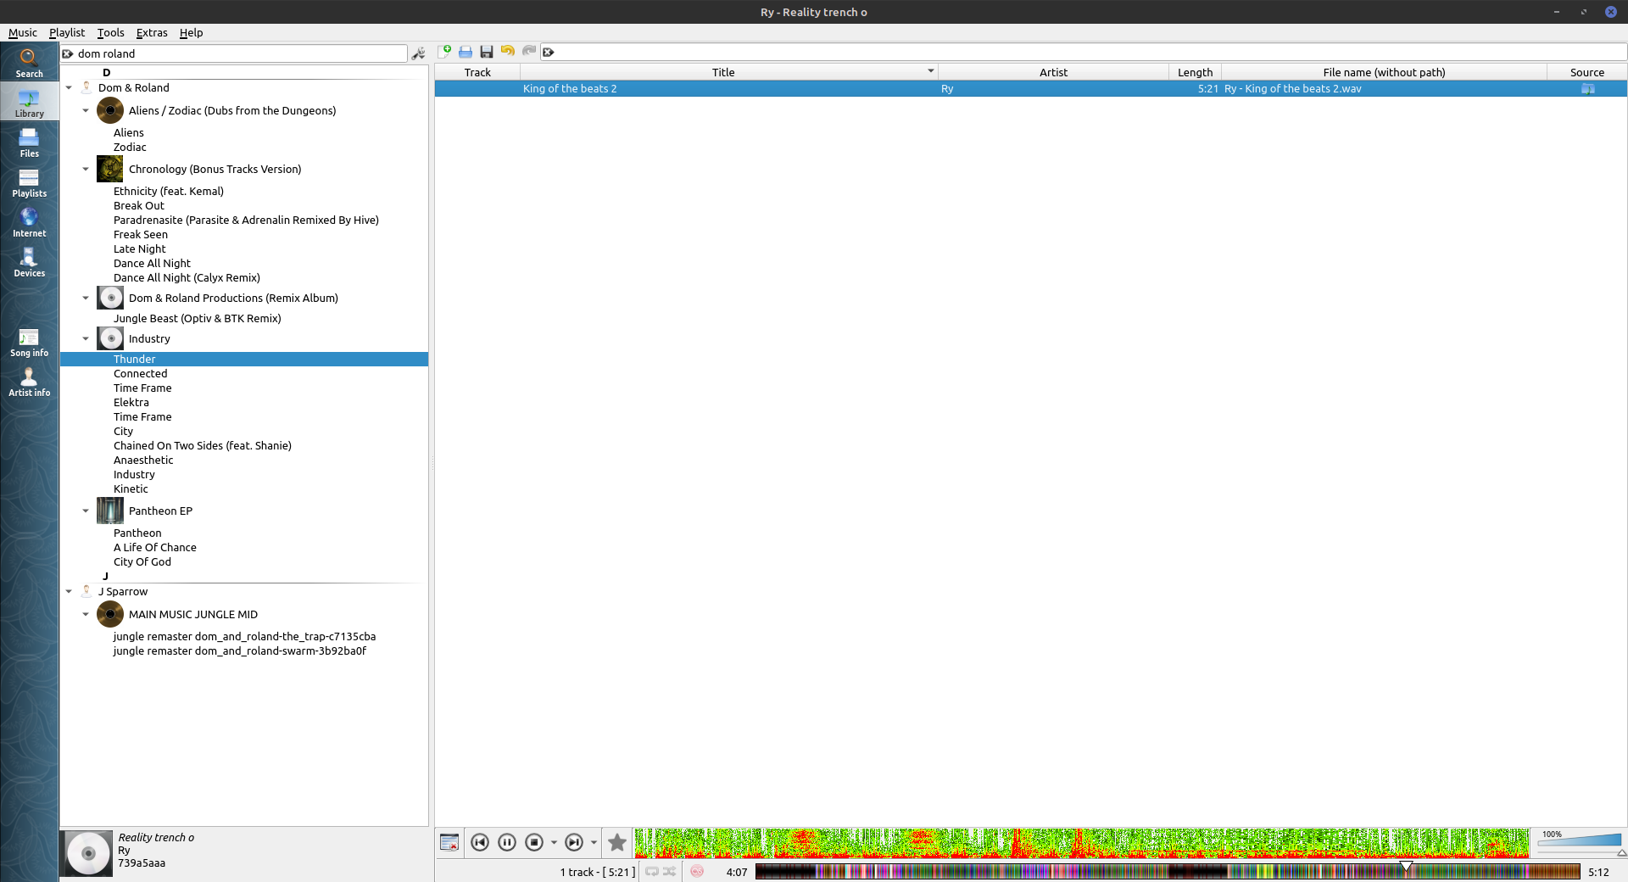The width and height of the screenshot is (1628, 882).
Task: Love the current track with star
Action: 617,842
